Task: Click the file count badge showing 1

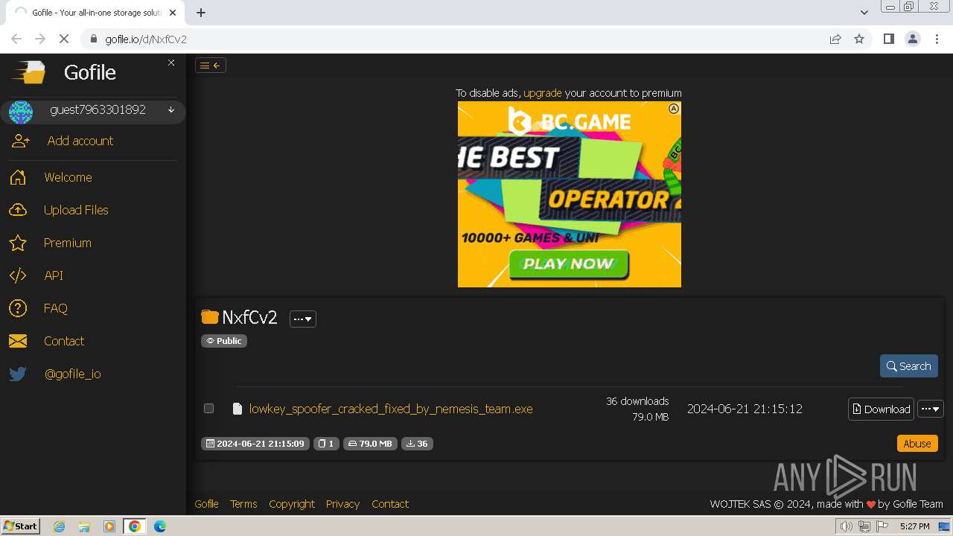Action: (x=326, y=444)
